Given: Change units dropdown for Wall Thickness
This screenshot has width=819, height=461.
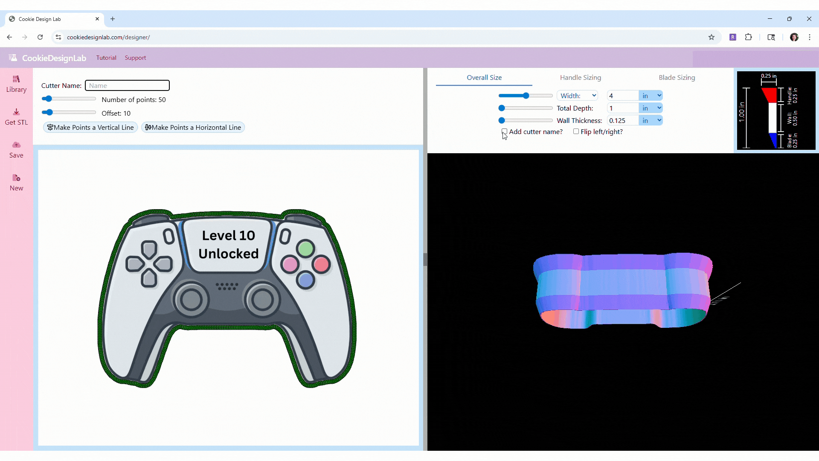Looking at the screenshot, I should (651, 120).
